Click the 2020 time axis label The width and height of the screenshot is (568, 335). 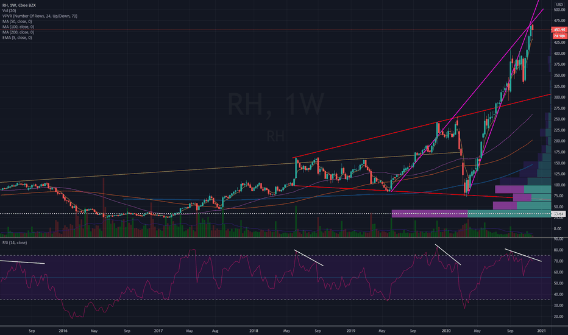pos(446,331)
